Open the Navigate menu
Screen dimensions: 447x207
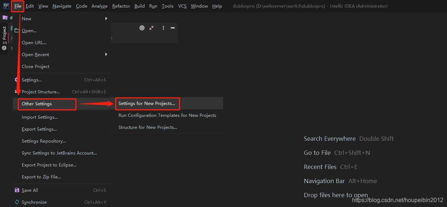pos(62,6)
